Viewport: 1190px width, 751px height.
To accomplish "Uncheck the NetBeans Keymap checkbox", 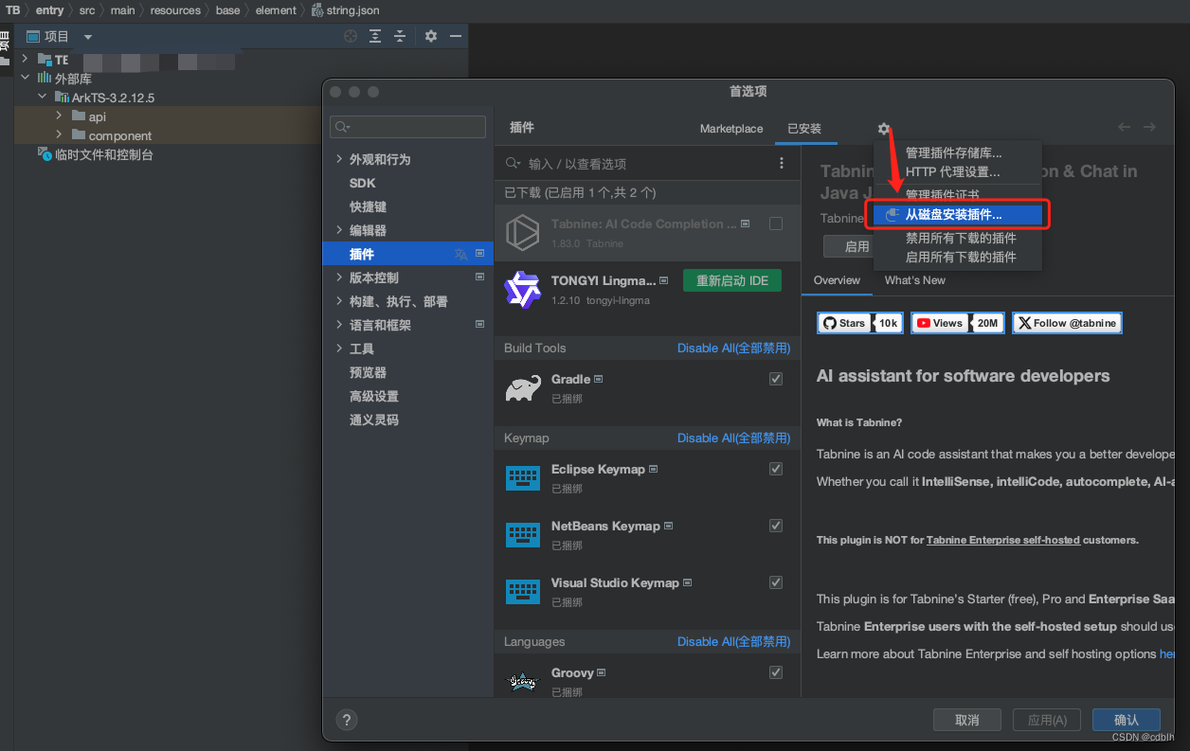I will (776, 526).
